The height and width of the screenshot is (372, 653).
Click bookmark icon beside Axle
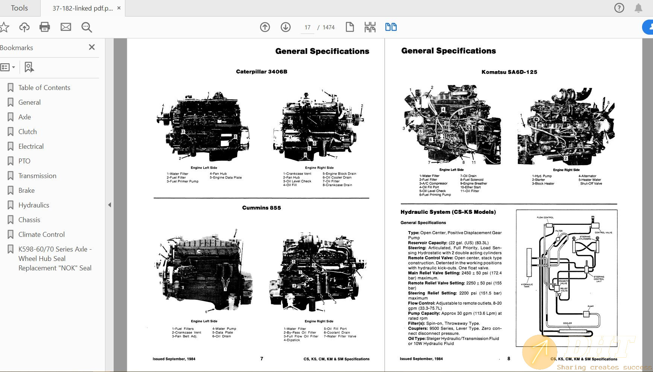11,117
